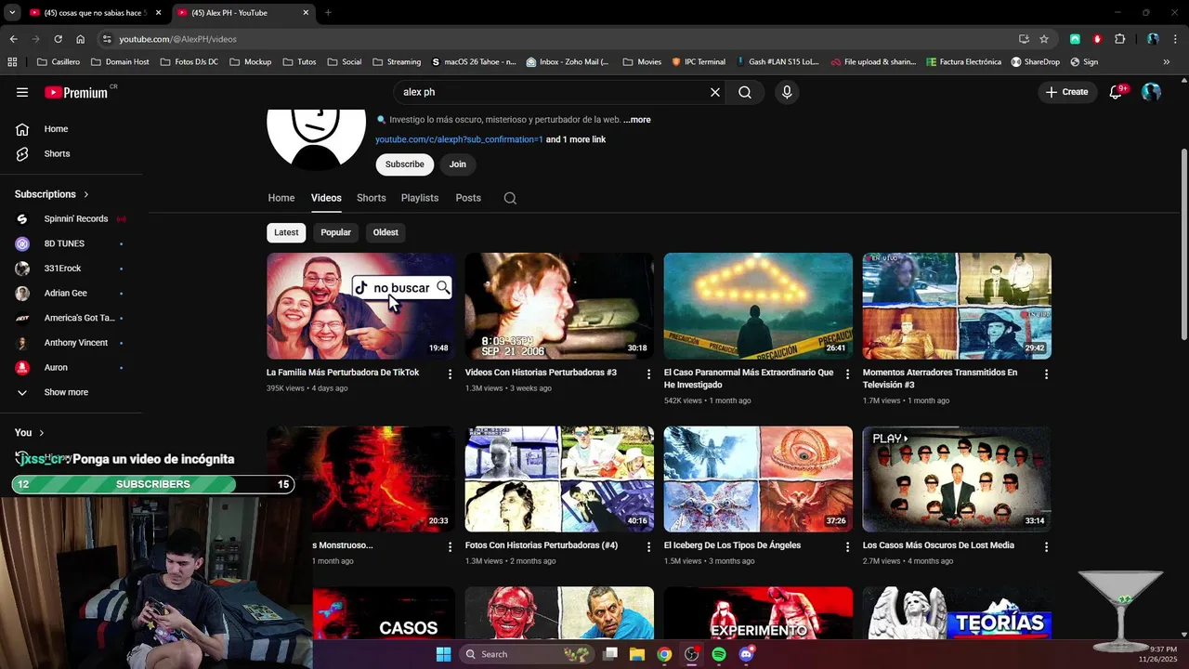The height and width of the screenshot is (669, 1189).
Task: Open Chrome from the taskbar
Action: click(x=664, y=654)
